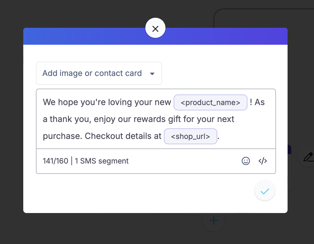Screen dimensions: 314x244
Task: Click the outlined workflow card behind the dialog
Action: (264, 18)
